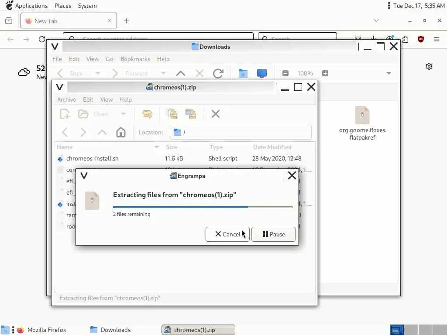
Task: Go up one level in archive
Action: [x=102, y=133]
